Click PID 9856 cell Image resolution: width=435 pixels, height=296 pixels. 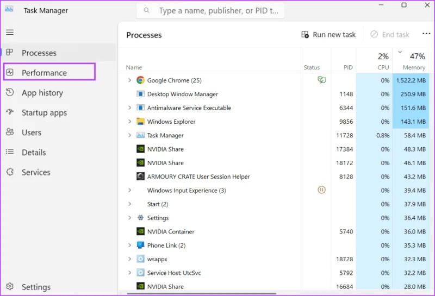coord(346,122)
